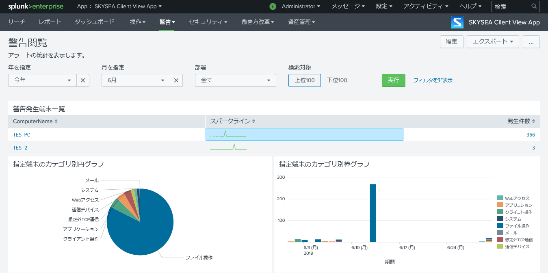Clear the 月を指定 filter with the X icon

click(176, 80)
